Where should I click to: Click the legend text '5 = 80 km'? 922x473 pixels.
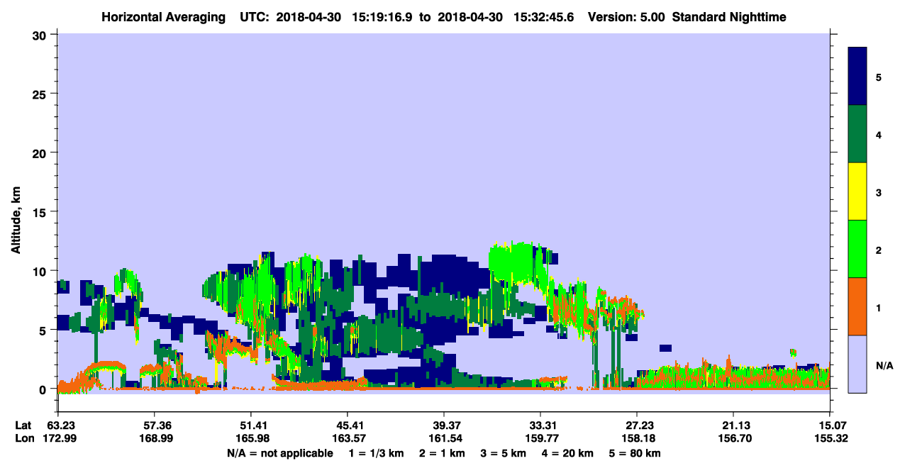coord(635,452)
